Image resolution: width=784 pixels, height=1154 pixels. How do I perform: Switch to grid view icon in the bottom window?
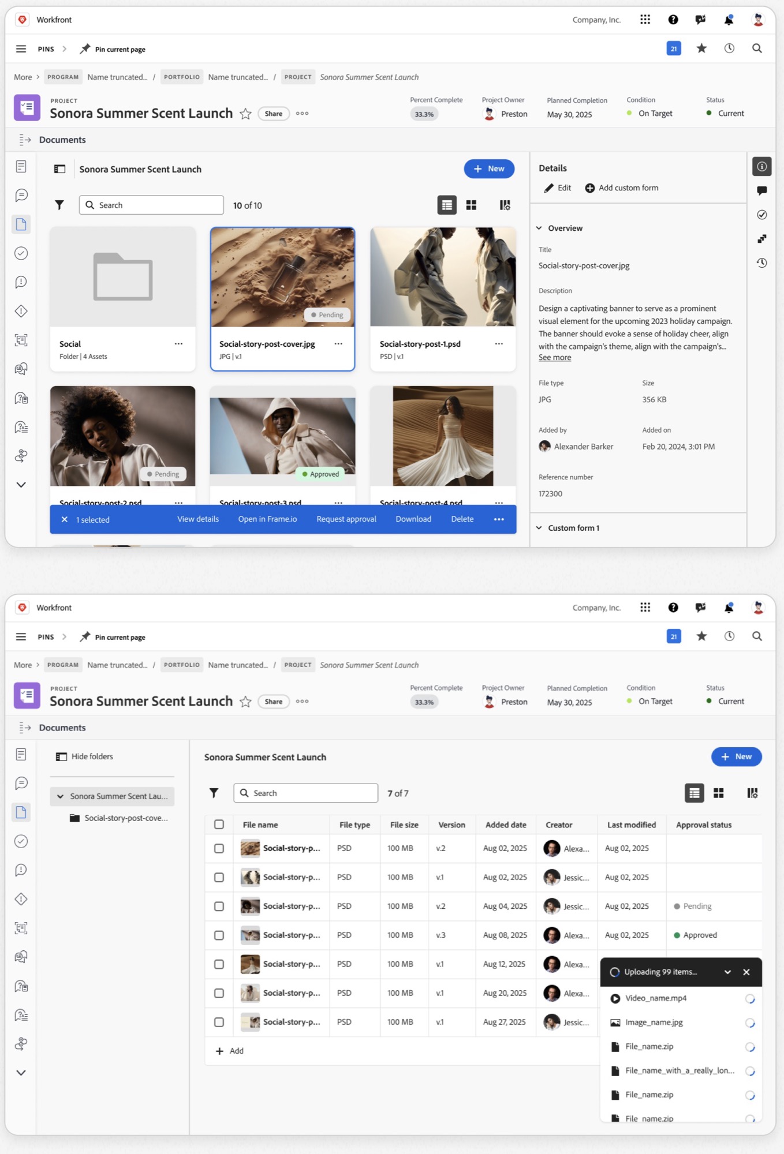[x=719, y=793]
